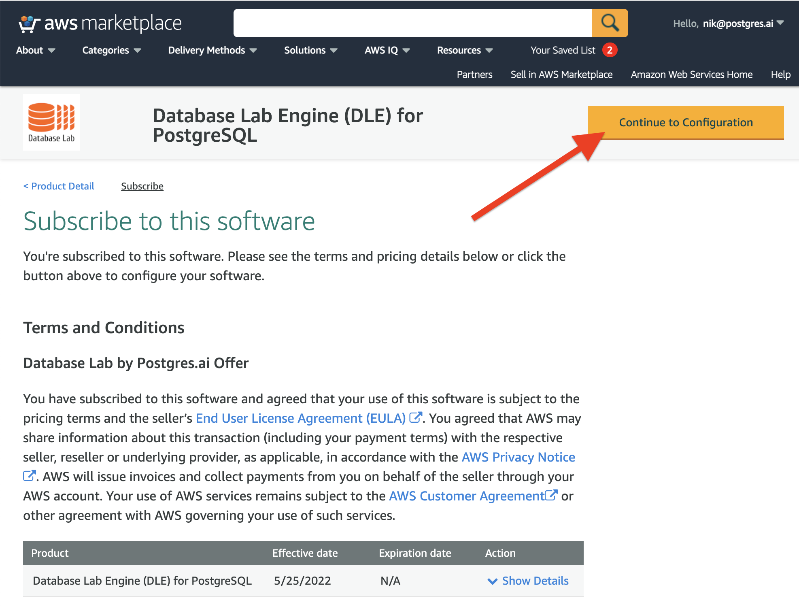Open Your Saved List
Viewport: 799px width, 613px height.
[x=563, y=50]
